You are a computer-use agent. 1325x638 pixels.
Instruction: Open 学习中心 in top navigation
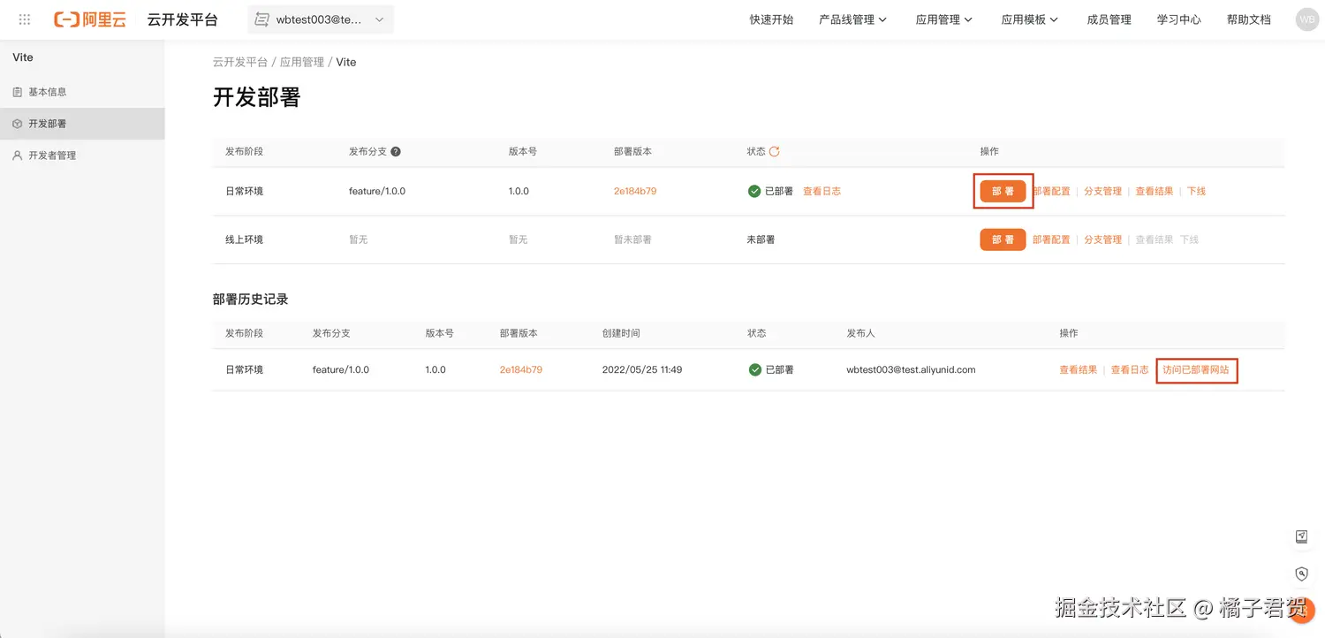(1178, 19)
